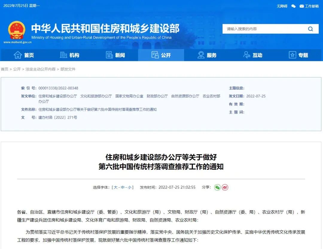Click 文化和旅游部办公厅 in issuing units

(x=96, y=96)
